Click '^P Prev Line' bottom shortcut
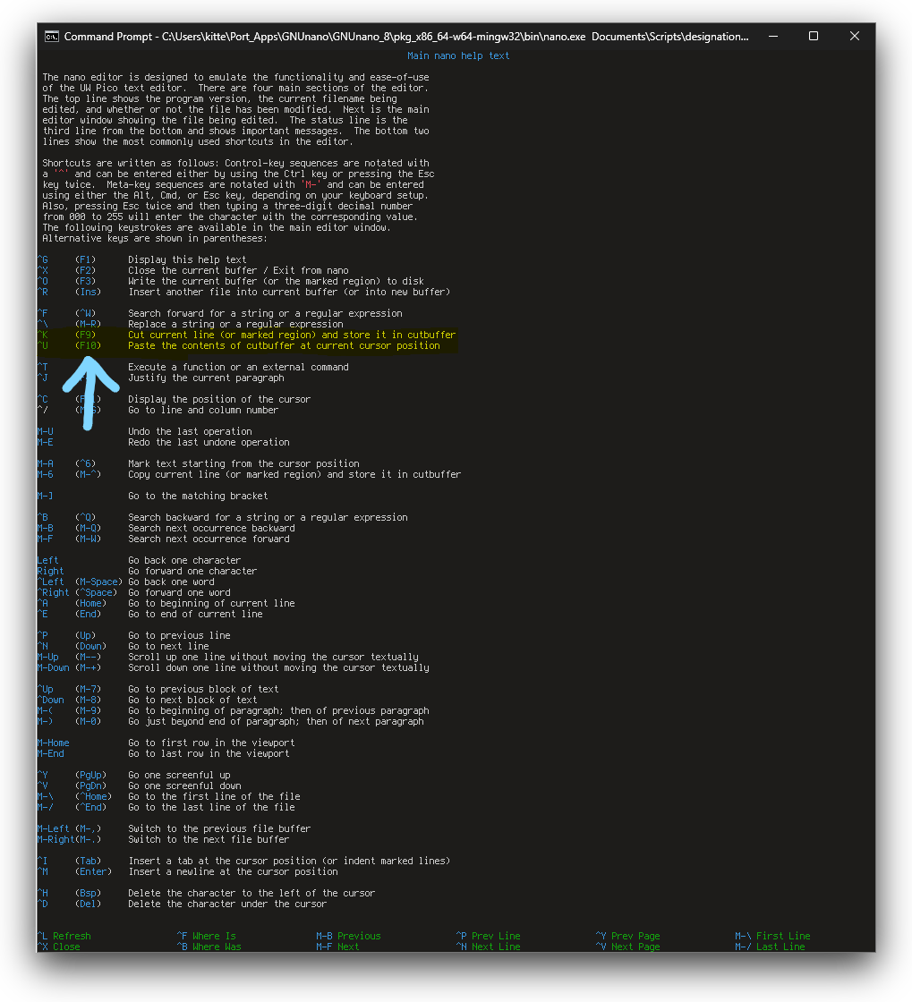Viewport: 912px width, 1002px height. click(489, 936)
